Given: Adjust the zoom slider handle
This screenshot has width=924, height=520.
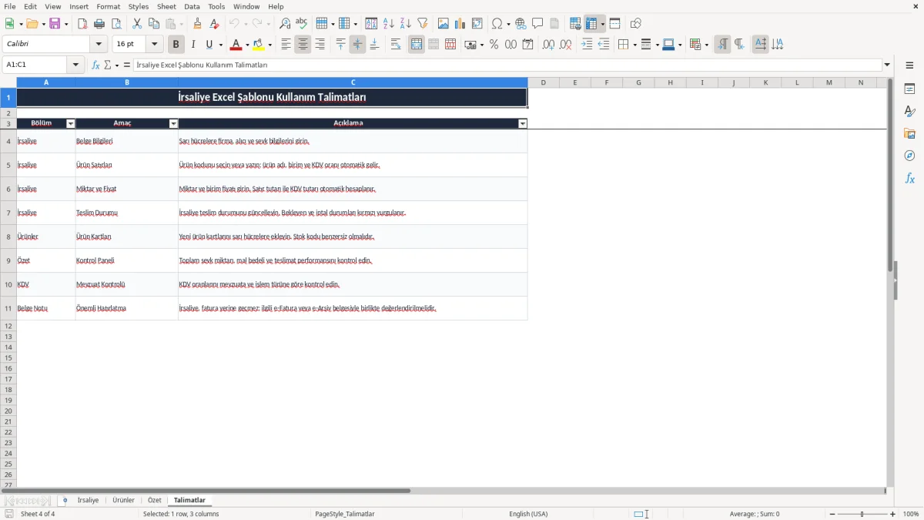Looking at the screenshot, I should (x=862, y=514).
